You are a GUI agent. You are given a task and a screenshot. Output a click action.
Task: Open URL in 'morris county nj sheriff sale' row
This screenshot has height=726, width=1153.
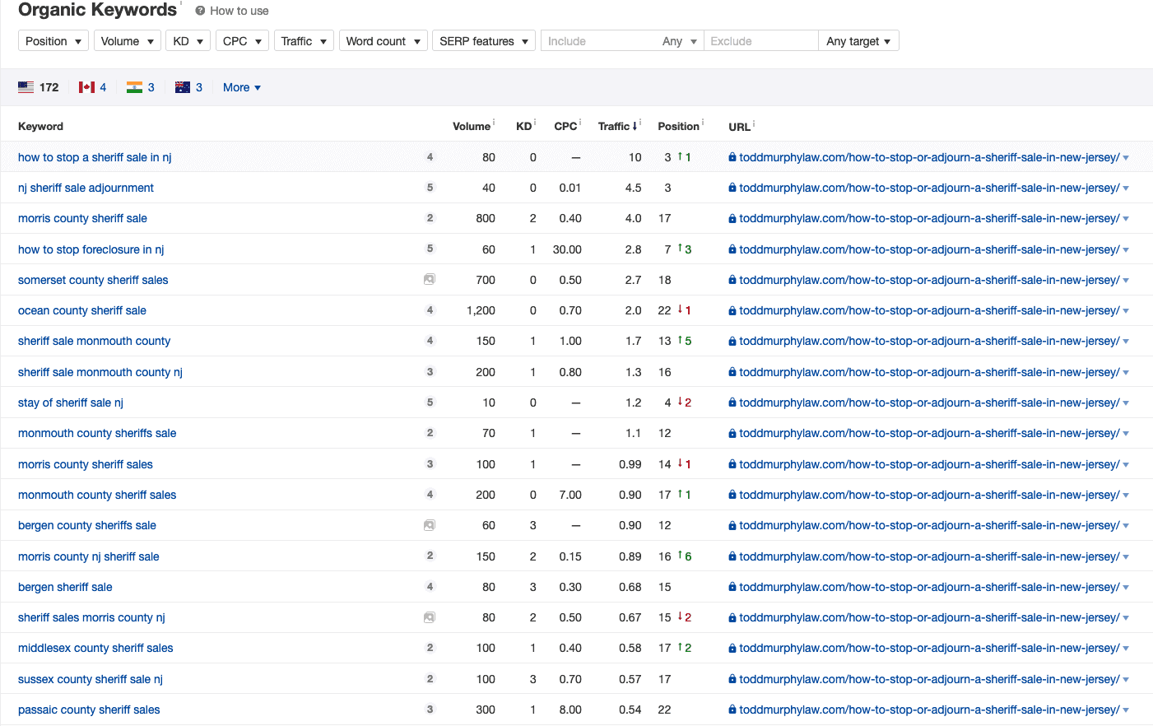(929, 556)
